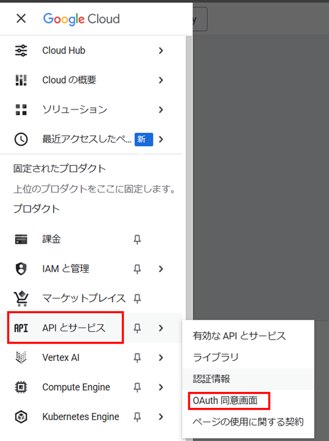Viewport: 329px width, 441px height.
Task: Open Cloud の概要 menu item
Action: point(69,80)
